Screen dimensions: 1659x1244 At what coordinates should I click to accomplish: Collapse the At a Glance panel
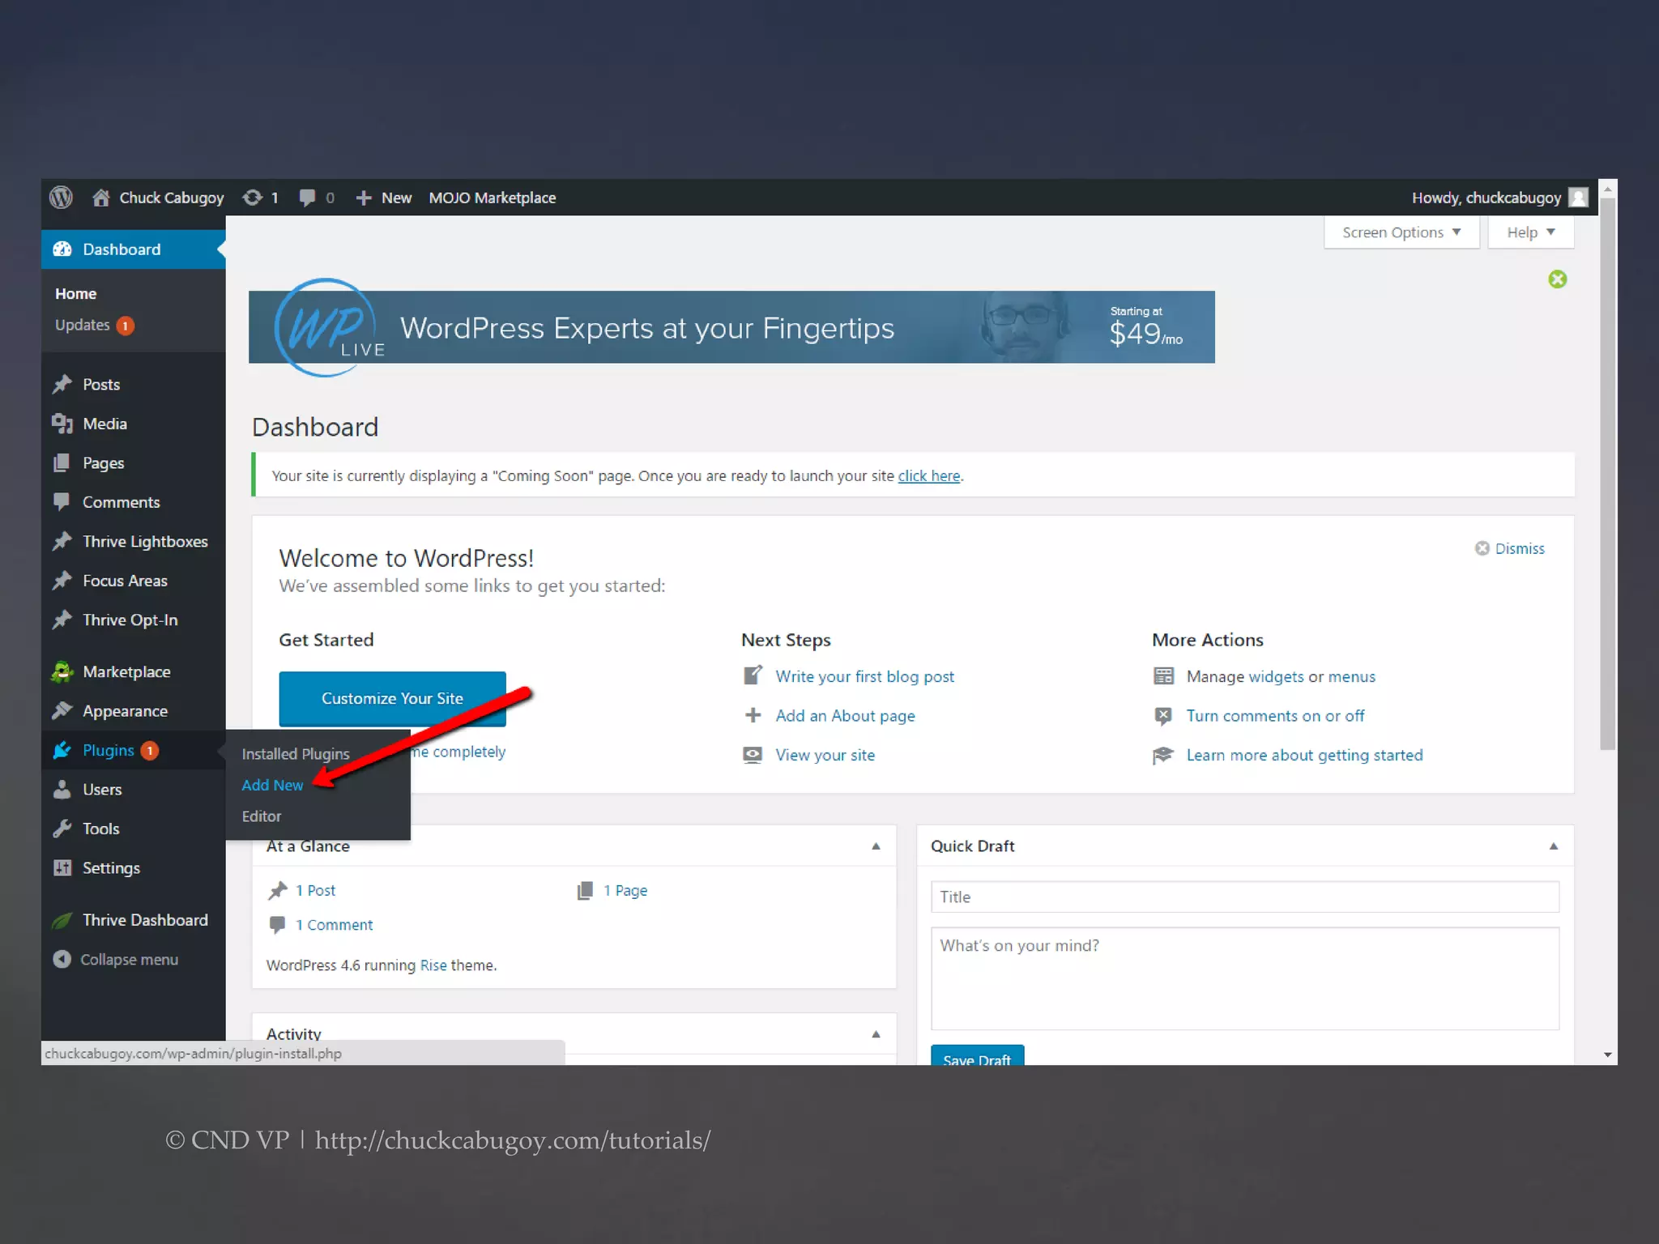(x=876, y=846)
